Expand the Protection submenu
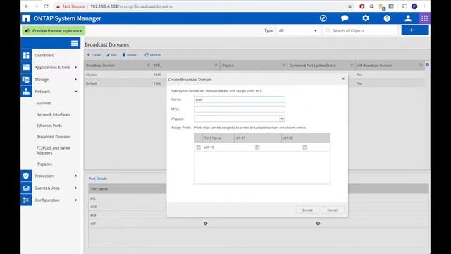451x254 pixels. (x=76, y=176)
